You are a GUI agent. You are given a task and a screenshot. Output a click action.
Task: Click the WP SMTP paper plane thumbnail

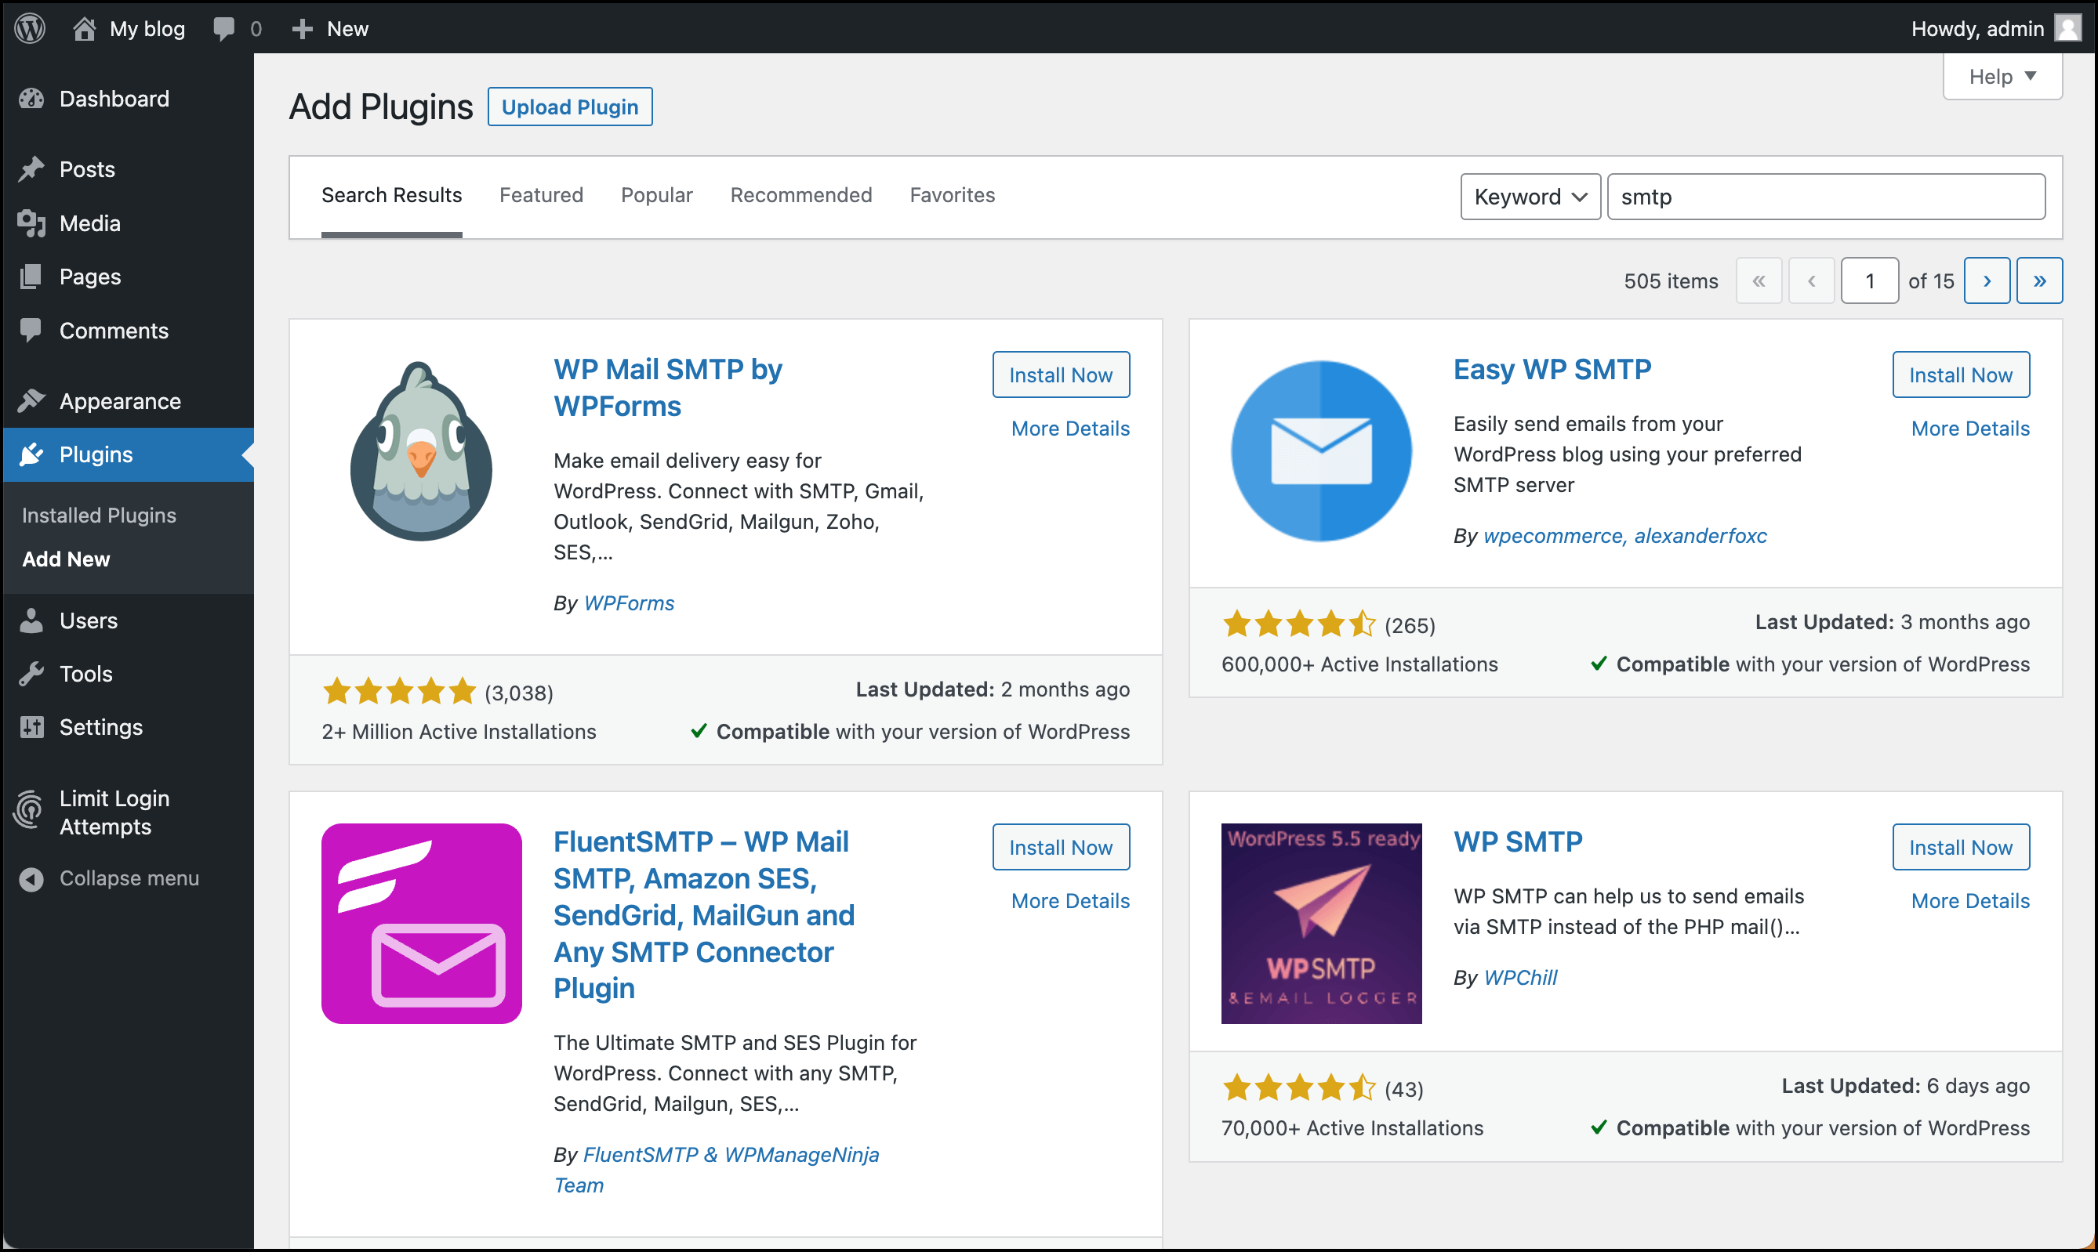(1321, 923)
